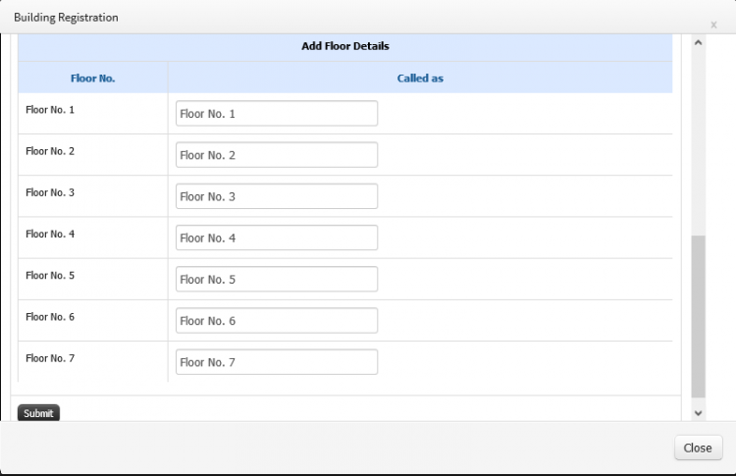The height and width of the screenshot is (476, 736).
Task: Click scrollbar track above the thumb
Action: click(x=698, y=140)
